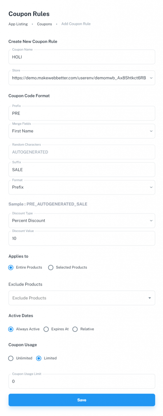Open the Coupons breadcrumb link
This screenshot has height=416, width=163.
tap(44, 24)
